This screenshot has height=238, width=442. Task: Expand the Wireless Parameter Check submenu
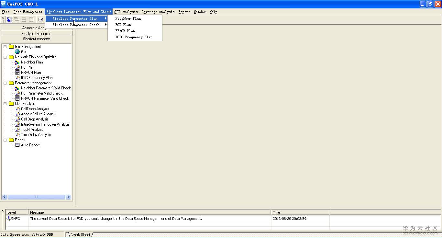(76, 25)
